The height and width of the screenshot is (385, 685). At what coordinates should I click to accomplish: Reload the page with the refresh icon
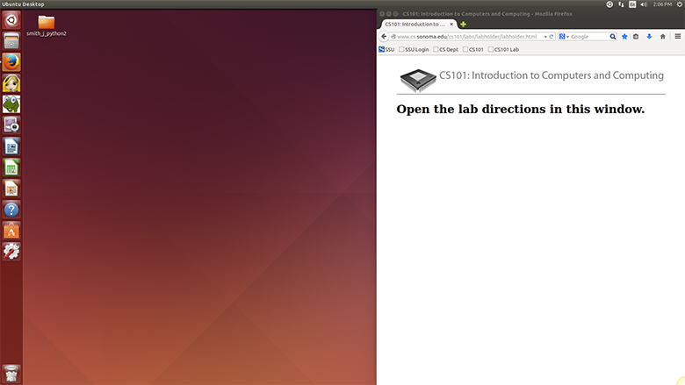(x=552, y=37)
